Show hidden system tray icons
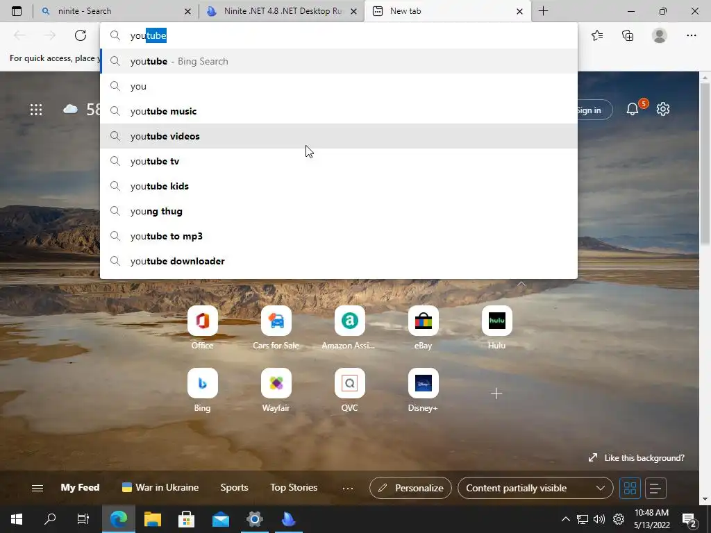 [x=565, y=519]
